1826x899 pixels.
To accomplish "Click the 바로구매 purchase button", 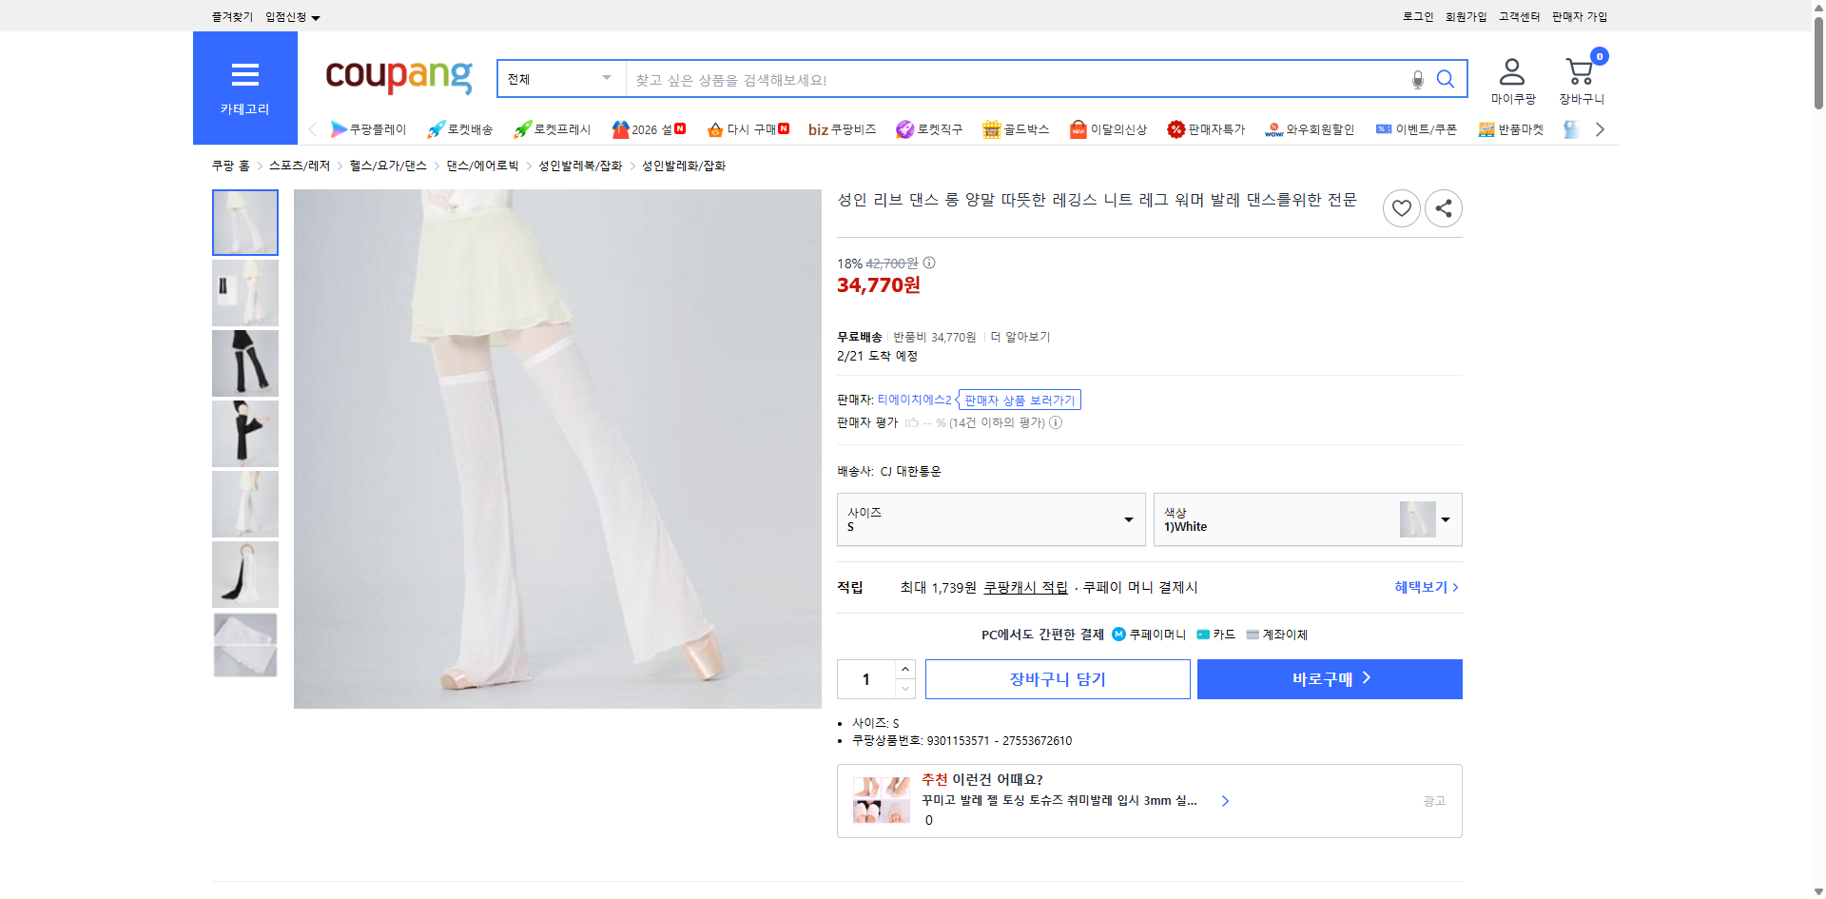I will coord(1329,678).
